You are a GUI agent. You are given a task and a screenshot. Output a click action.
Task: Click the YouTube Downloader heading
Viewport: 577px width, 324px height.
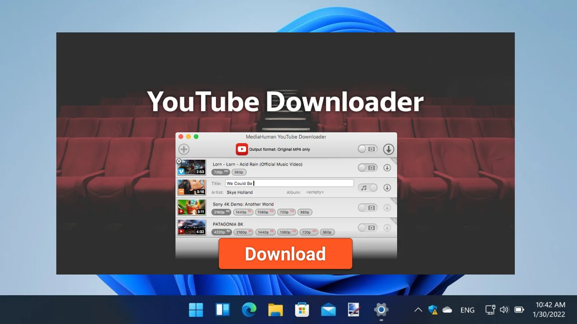285,101
